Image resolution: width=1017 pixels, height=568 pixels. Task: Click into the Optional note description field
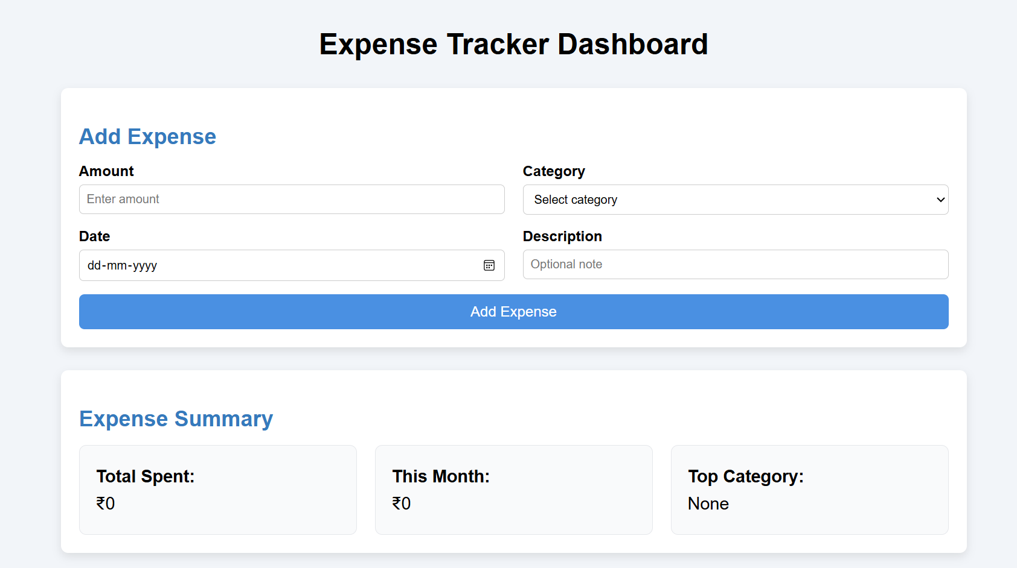735,265
